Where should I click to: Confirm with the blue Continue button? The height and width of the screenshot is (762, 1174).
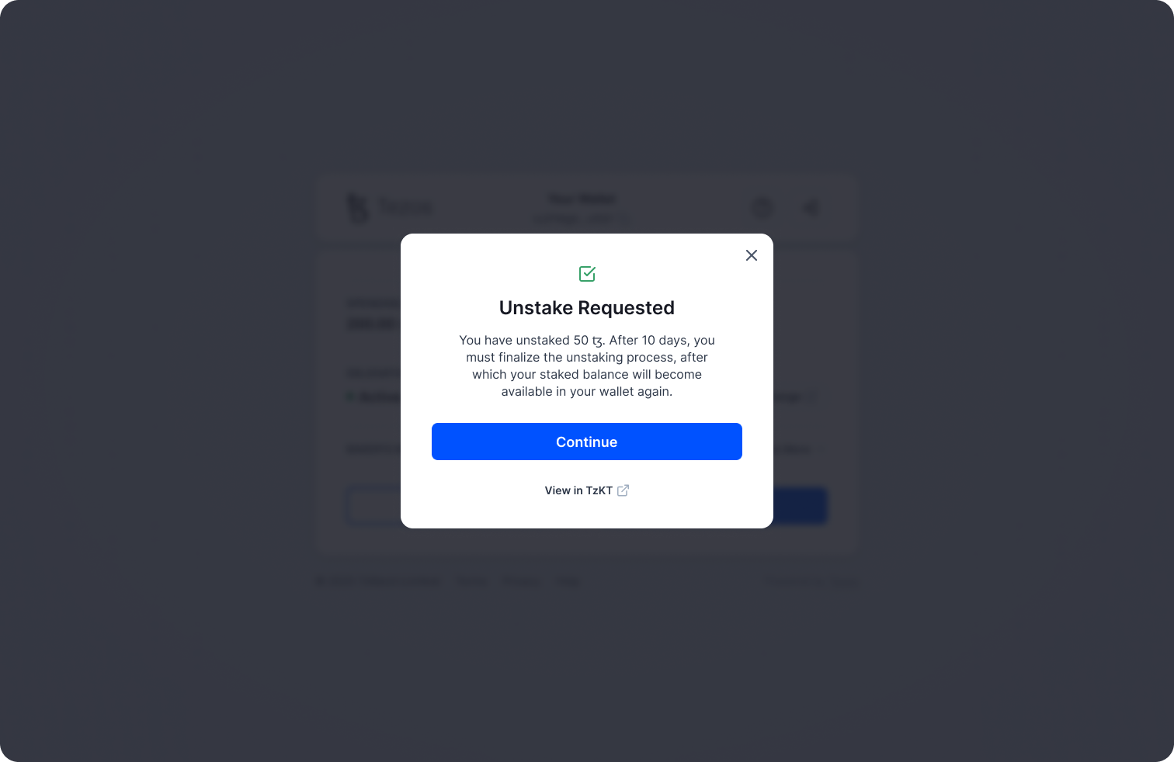click(587, 442)
